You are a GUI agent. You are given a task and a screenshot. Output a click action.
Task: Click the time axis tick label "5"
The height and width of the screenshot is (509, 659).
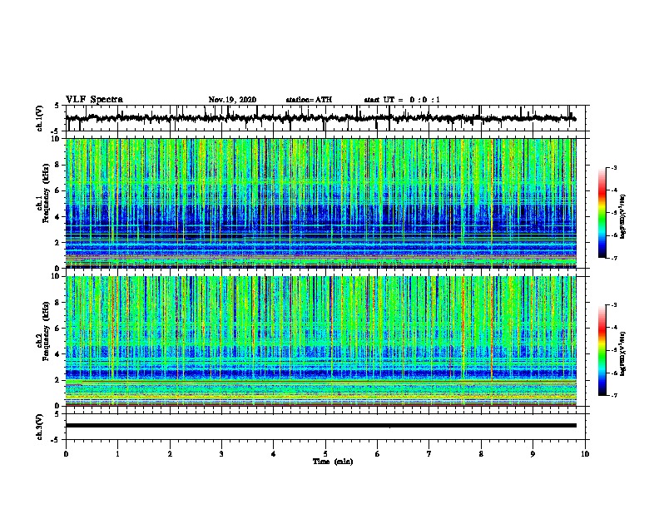[325, 454]
